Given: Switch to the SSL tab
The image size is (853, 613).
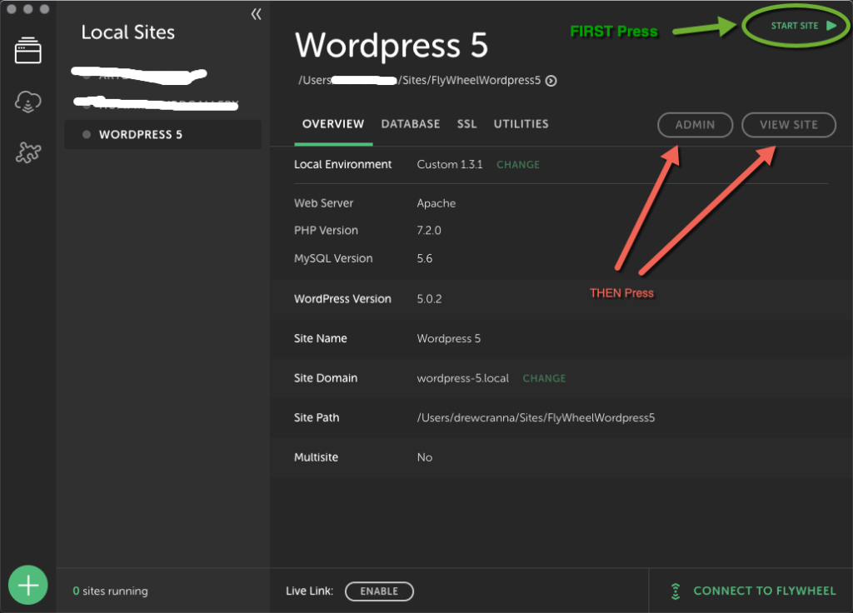Looking at the screenshot, I should point(466,124).
